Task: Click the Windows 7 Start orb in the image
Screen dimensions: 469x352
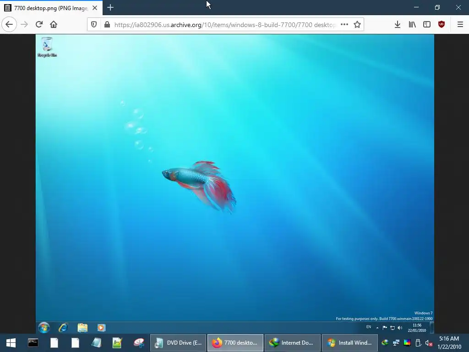Action: point(44,327)
